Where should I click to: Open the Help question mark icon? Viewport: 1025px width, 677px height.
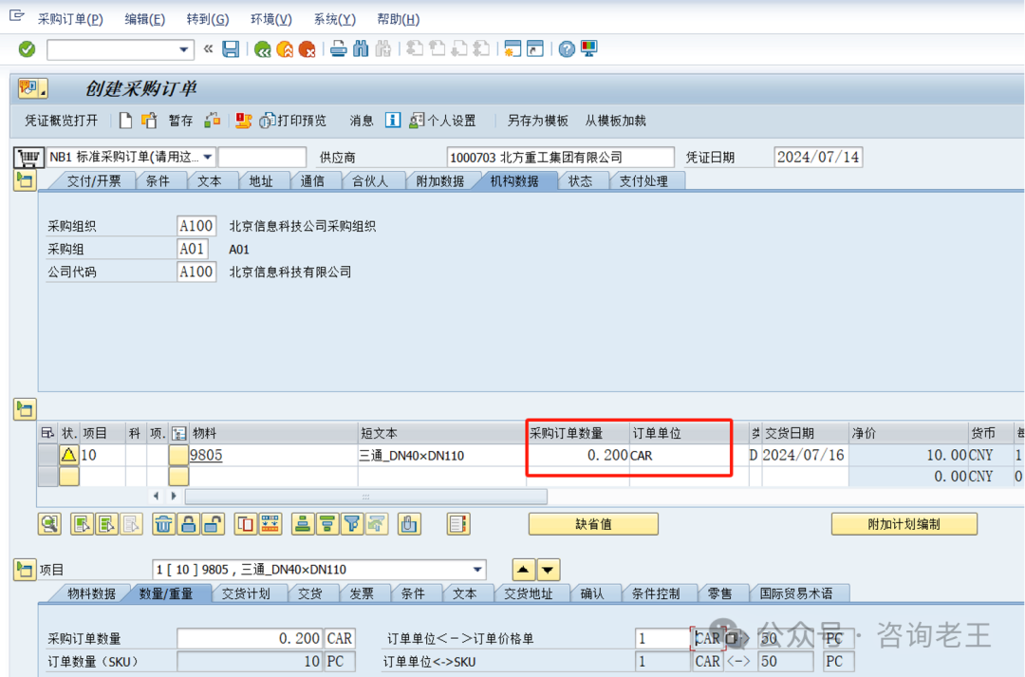tap(567, 49)
